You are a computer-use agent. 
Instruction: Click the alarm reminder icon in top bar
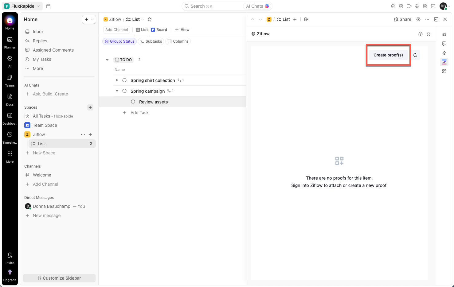(x=401, y=6)
